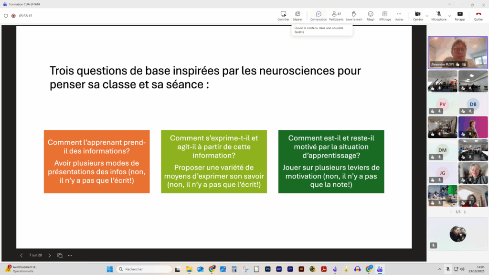
Task: Select Alexandre PLOYE video thumbnail
Action: [x=457, y=53]
